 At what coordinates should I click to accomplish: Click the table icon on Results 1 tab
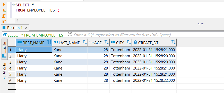coord(4,28)
